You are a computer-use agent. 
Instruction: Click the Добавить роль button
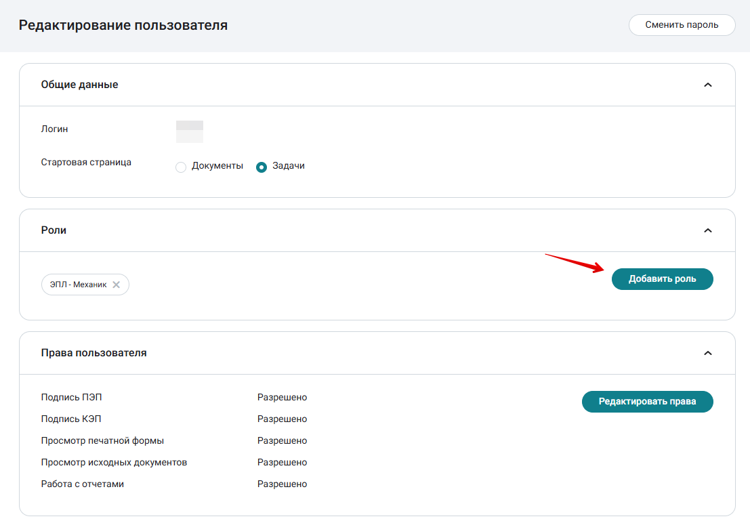coord(662,279)
